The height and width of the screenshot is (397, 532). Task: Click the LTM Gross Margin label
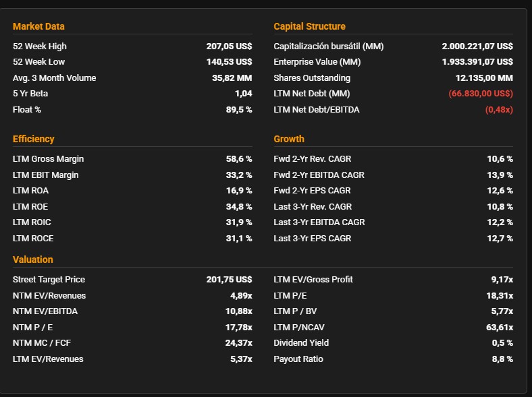[x=48, y=159]
